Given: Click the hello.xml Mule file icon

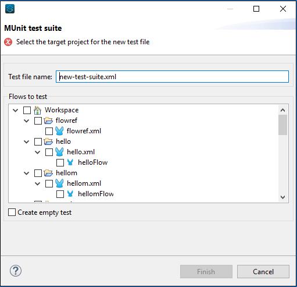Looking at the screenshot, I should [59, 152].
